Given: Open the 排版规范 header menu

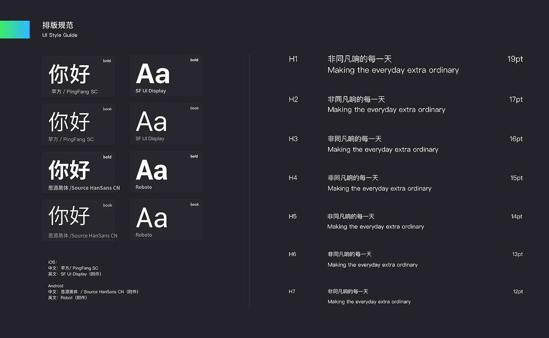Looking at the screenshot, I should pos(58,25).
